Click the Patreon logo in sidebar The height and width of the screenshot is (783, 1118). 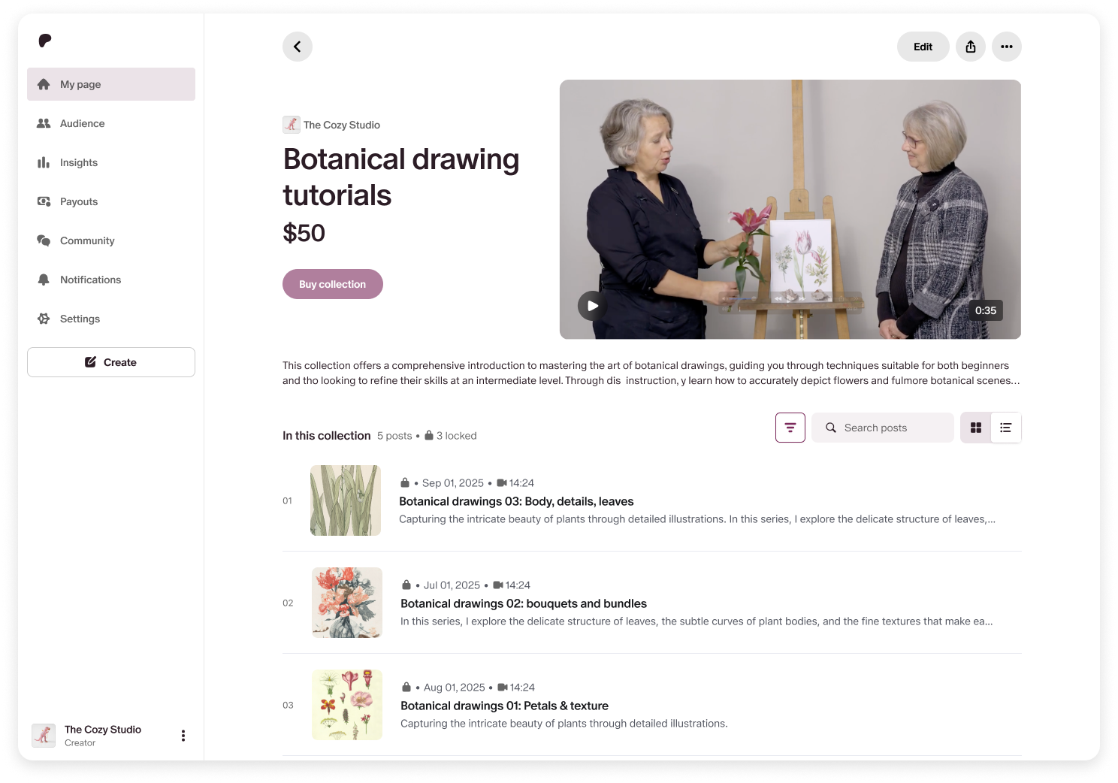point(45,41)
